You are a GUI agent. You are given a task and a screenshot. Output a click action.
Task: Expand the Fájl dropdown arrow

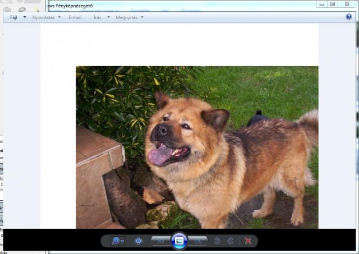[25, 17]
